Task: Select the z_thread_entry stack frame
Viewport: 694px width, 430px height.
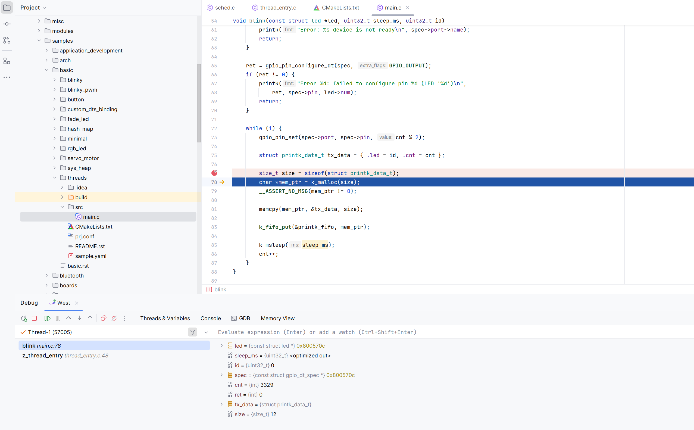Action: (x=65, y=355)
